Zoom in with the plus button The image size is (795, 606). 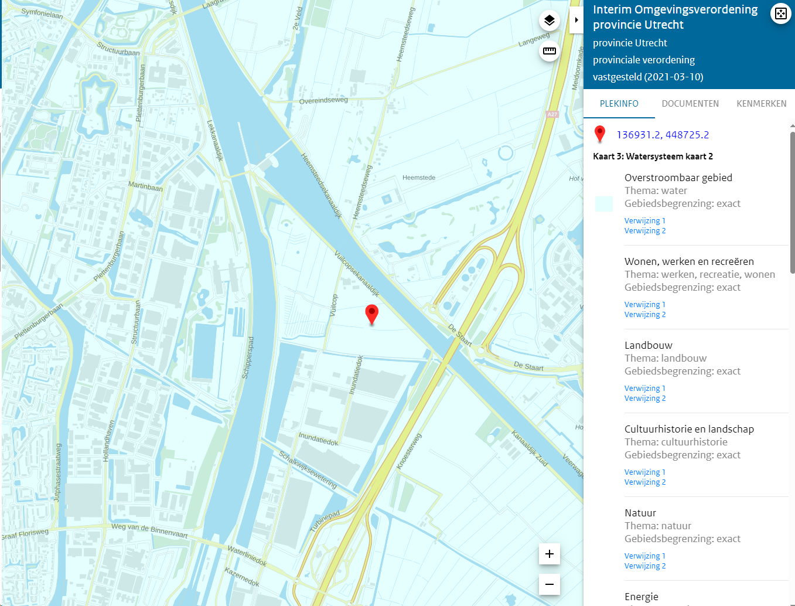(550, 554)
